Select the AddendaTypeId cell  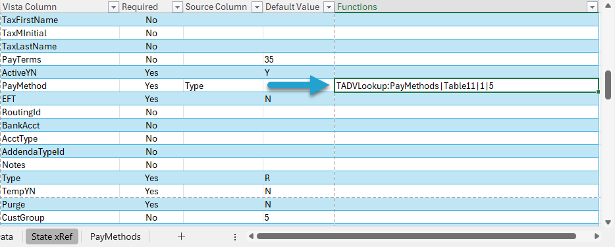coord(60,151)
